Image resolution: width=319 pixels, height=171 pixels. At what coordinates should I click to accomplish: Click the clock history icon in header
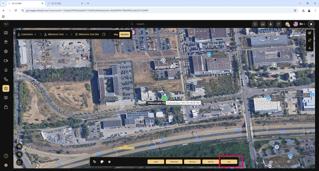255,24
